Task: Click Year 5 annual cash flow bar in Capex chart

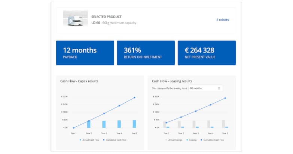Action: coord(134,124)
